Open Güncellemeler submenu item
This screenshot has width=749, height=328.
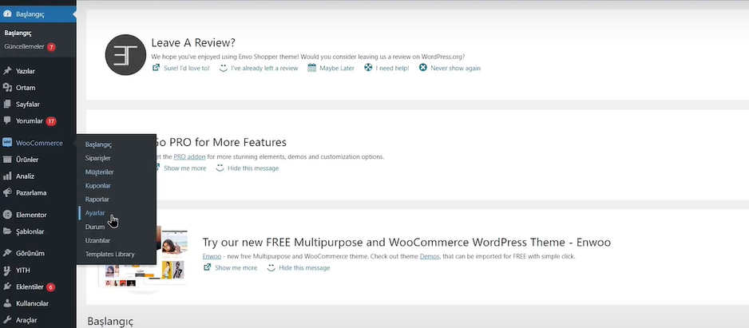pyautogui.click(x=25, y=47)
